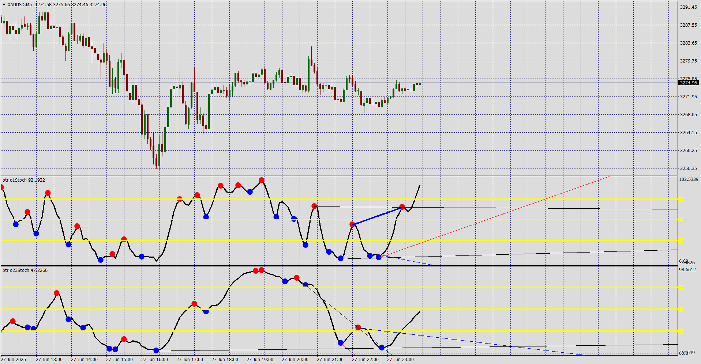This screenshot has width=701, height=364.
Task: Click the ptr o1Stoch 92.1922 indicator label
Action: 24,180
